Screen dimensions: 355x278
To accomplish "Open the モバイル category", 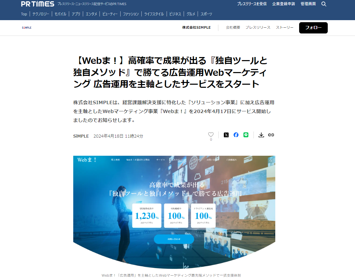I will [60, 14].
